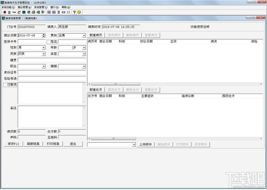267x190 pixels.
Task: Click the 保存F12 button
Action: point(13,144)
